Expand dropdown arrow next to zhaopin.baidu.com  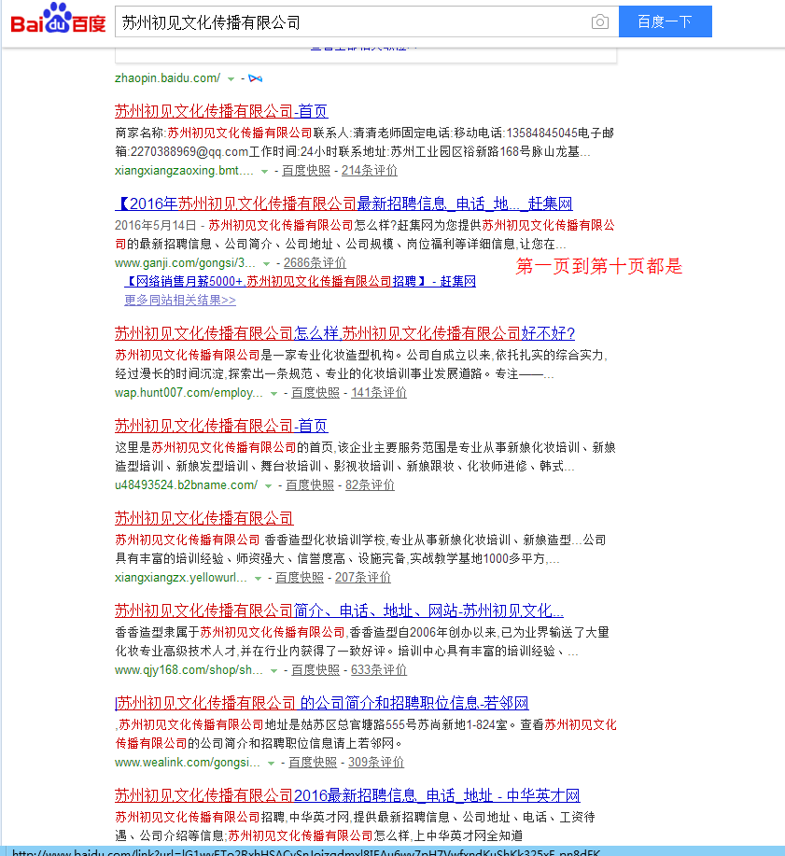point(231,79)
